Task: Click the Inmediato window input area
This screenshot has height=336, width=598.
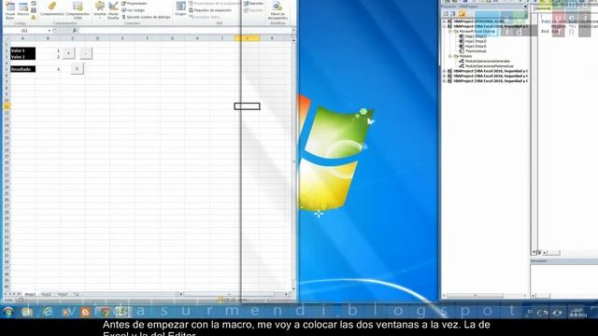Action: pyautogui.click(x=564, y=278)
